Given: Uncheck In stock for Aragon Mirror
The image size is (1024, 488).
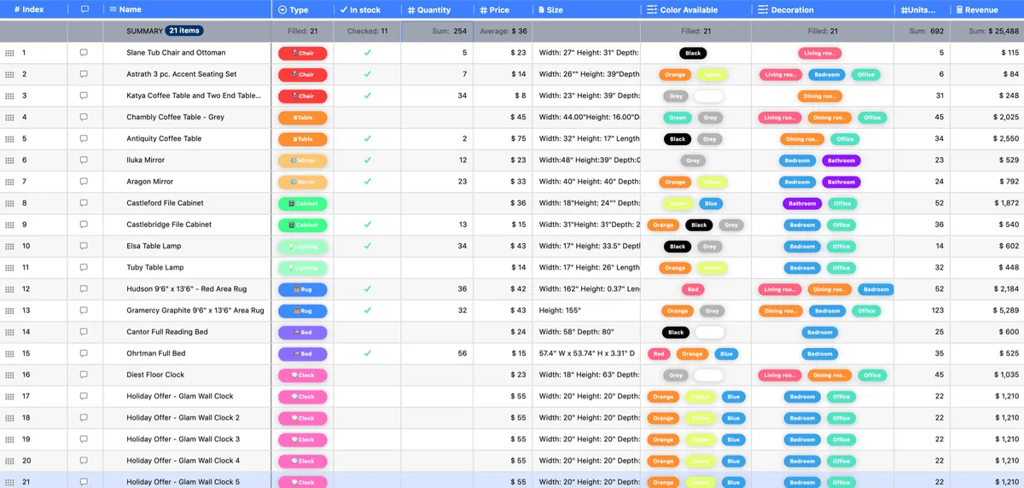Looking at the screenshot, I should click(x=367, y=182).
